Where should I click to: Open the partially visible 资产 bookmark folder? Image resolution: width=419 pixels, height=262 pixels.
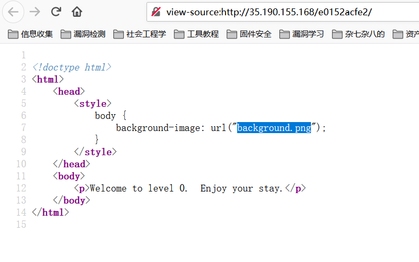click(406, 34)
